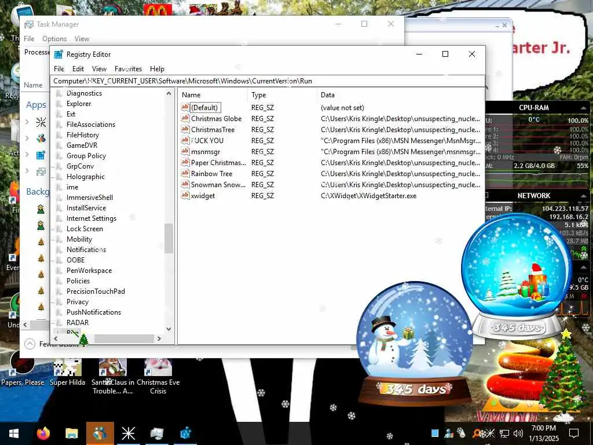
Task: Launch Firefox from the taskbar
Action: point(43,433)
